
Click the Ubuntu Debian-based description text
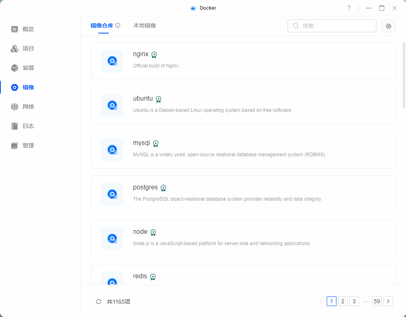pos(213,110)
